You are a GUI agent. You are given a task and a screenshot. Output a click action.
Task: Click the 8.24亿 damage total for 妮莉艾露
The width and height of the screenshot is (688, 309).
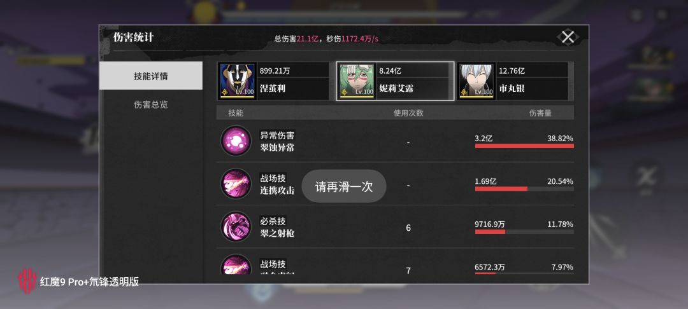[x=390, y=71]
